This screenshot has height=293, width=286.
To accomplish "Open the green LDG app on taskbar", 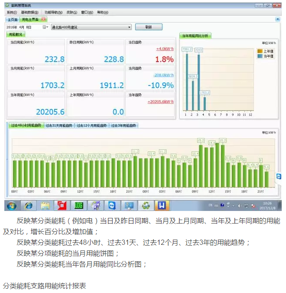I will 79,206.
